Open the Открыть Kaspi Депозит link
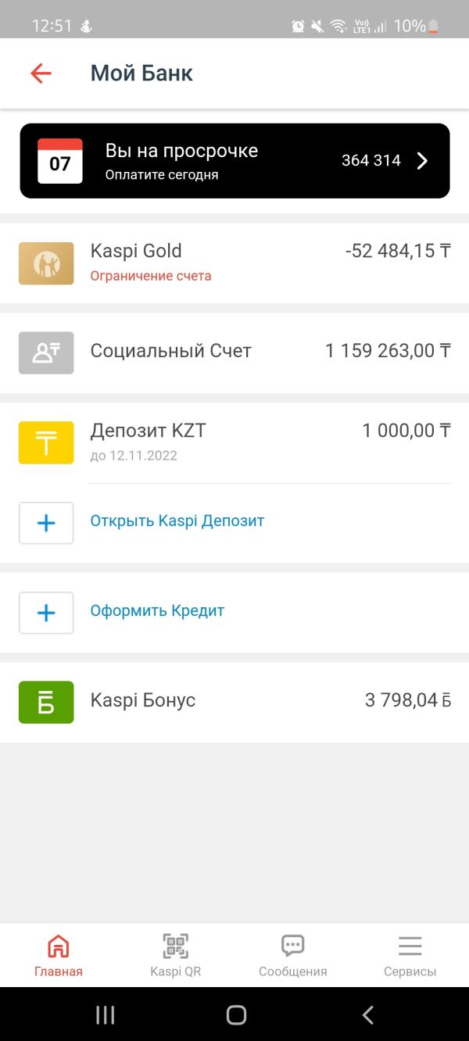The width and height of the screenshot is (469, 1041). point(177,520)
